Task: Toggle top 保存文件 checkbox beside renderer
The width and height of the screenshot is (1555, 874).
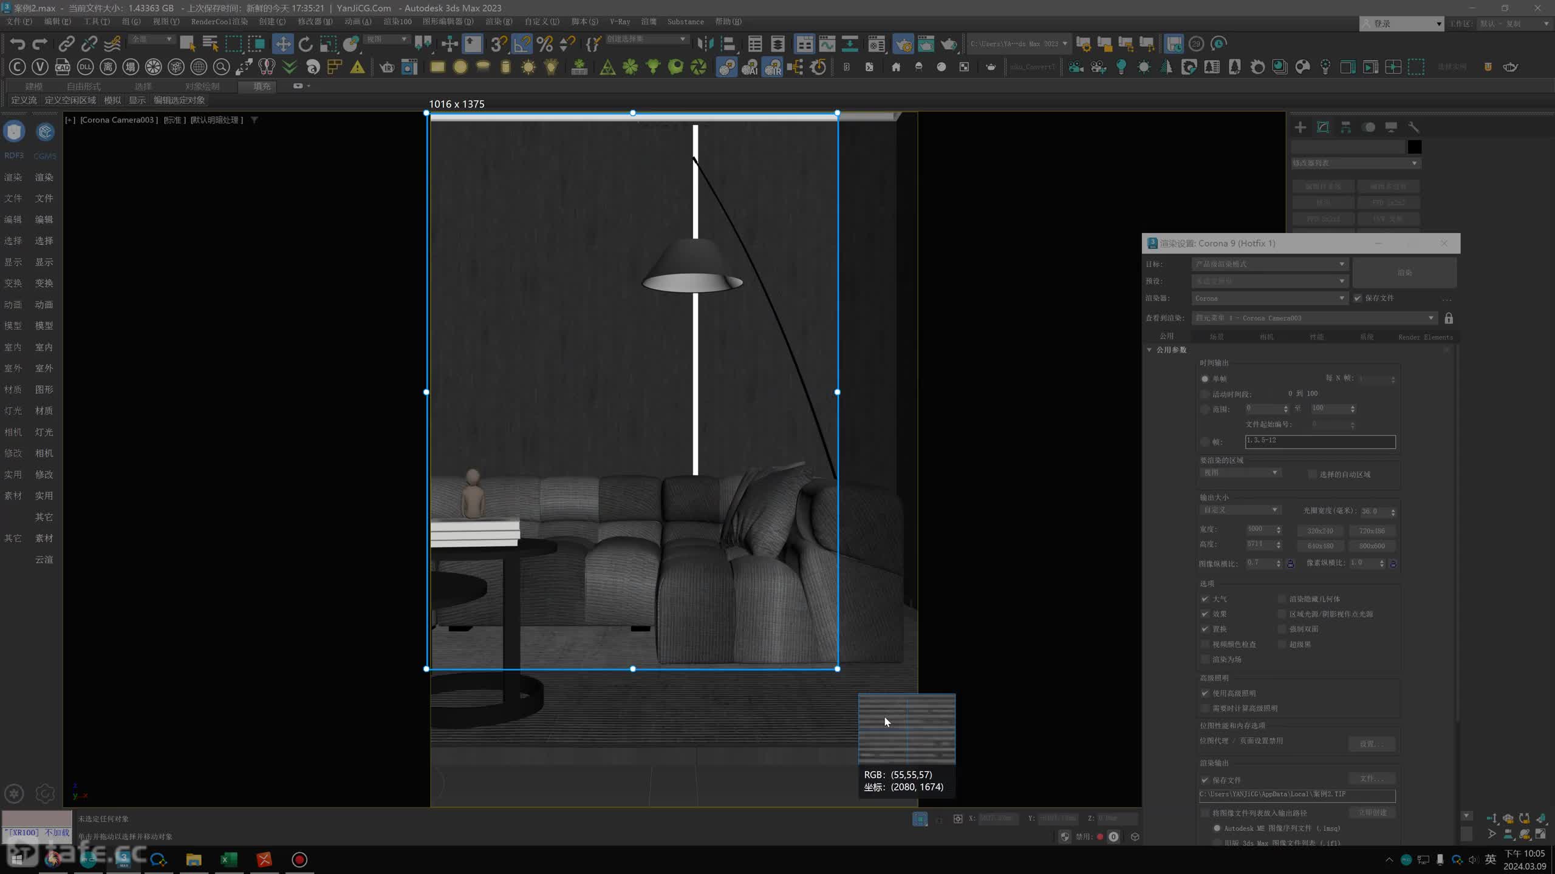Action: 1358,298
